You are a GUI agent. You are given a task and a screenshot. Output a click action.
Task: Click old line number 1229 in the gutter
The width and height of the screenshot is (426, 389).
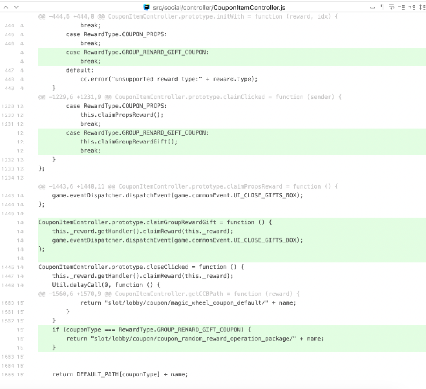[9, 106]
